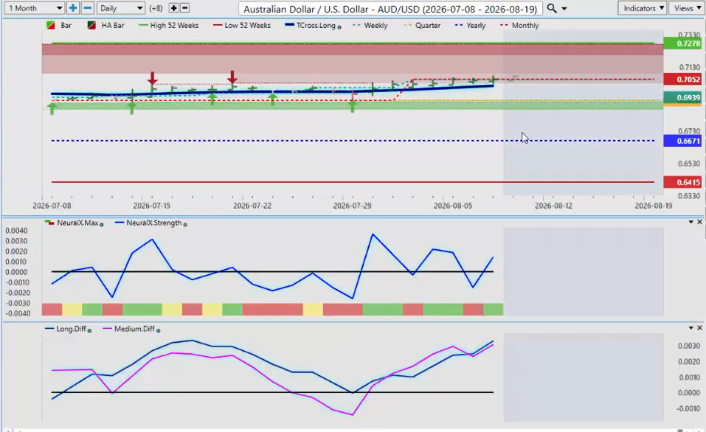Click the first yellow NeuralX.Max color block
Screen dimensions: 706x432
point(72,310)
